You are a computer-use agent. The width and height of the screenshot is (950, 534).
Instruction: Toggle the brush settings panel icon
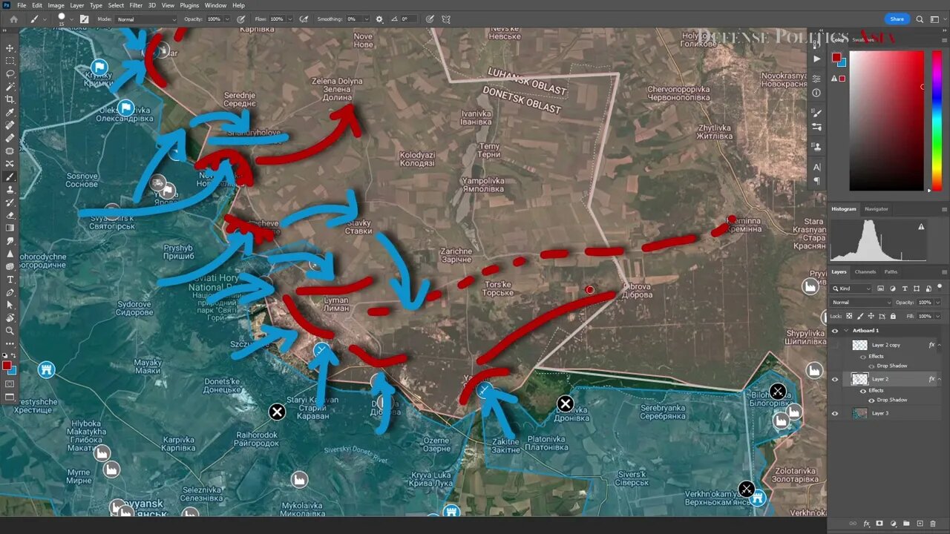84,19
